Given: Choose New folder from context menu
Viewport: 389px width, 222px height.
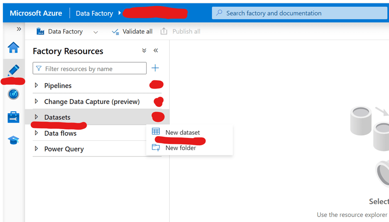Looking at the screenshot, I should (181, 148).
